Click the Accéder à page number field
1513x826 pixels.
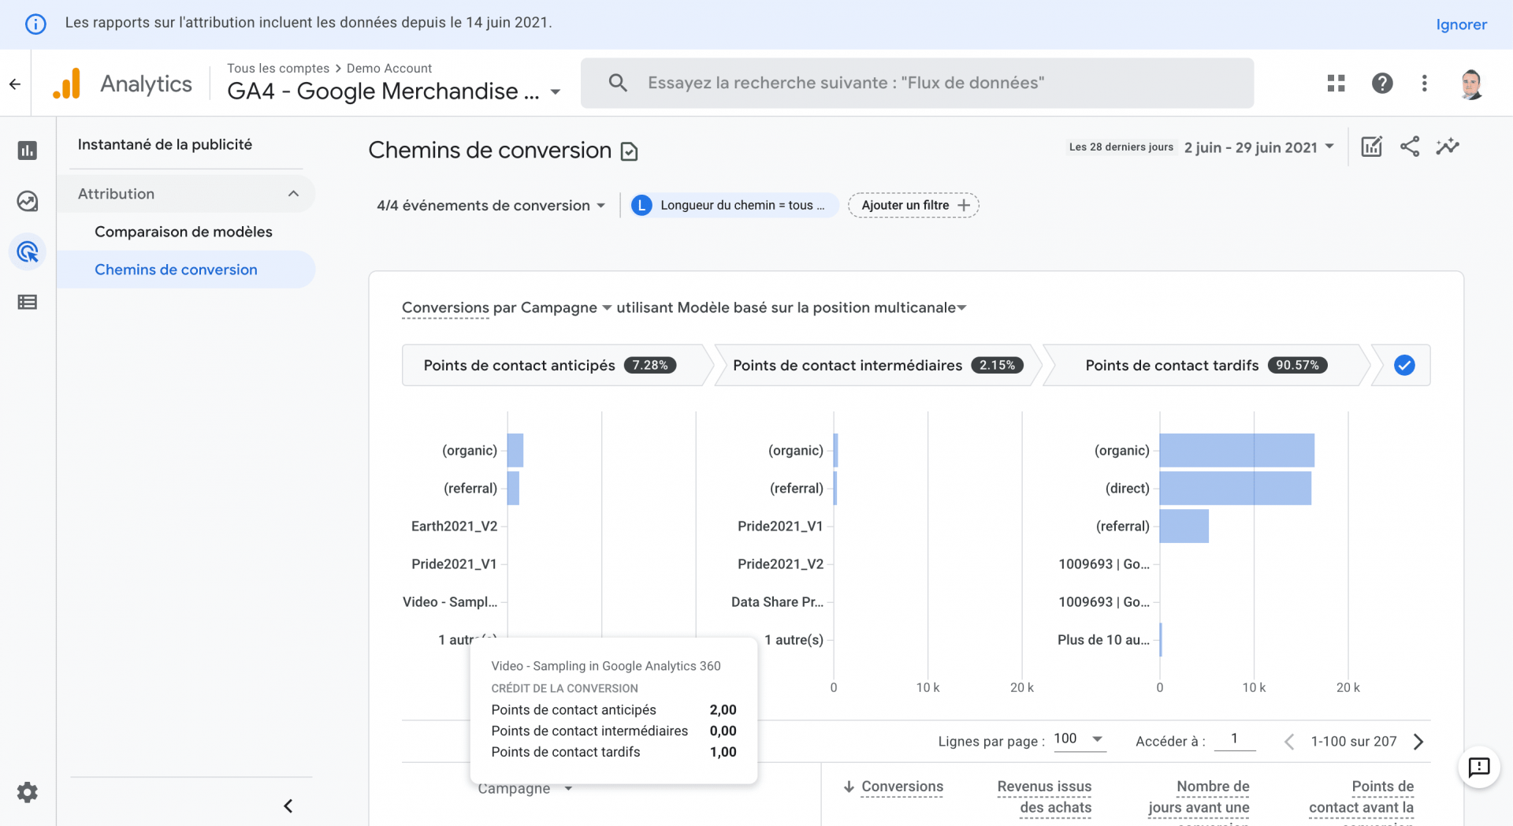(x=1234, y=739)
